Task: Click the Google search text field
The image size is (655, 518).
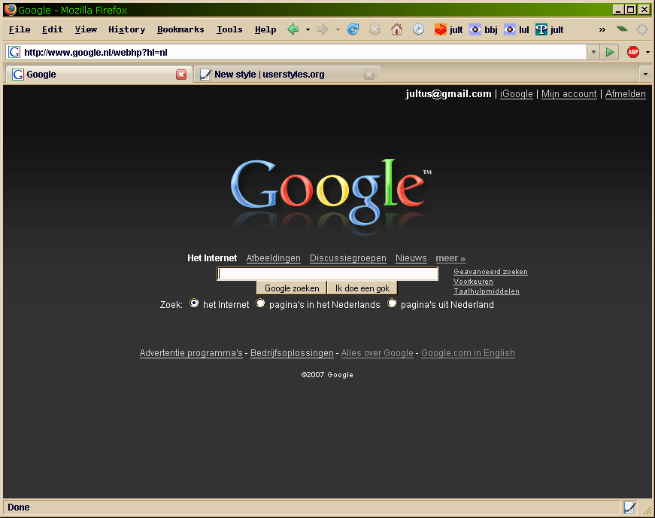Action: point(328,274)
